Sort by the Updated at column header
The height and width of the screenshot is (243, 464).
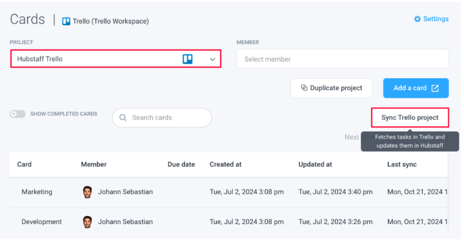coord(314,164)
